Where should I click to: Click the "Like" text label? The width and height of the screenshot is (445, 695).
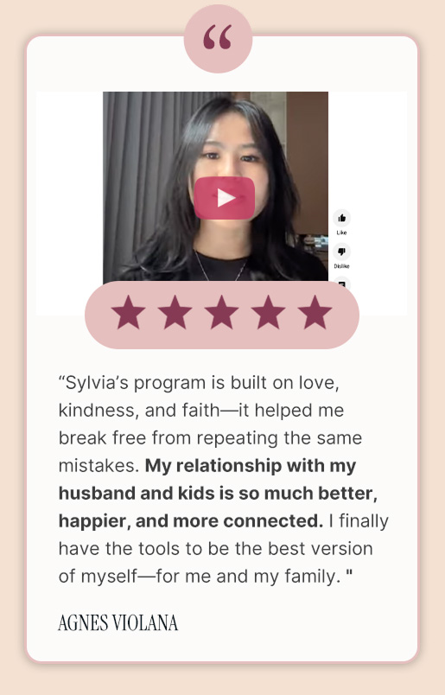pos(341,233)
